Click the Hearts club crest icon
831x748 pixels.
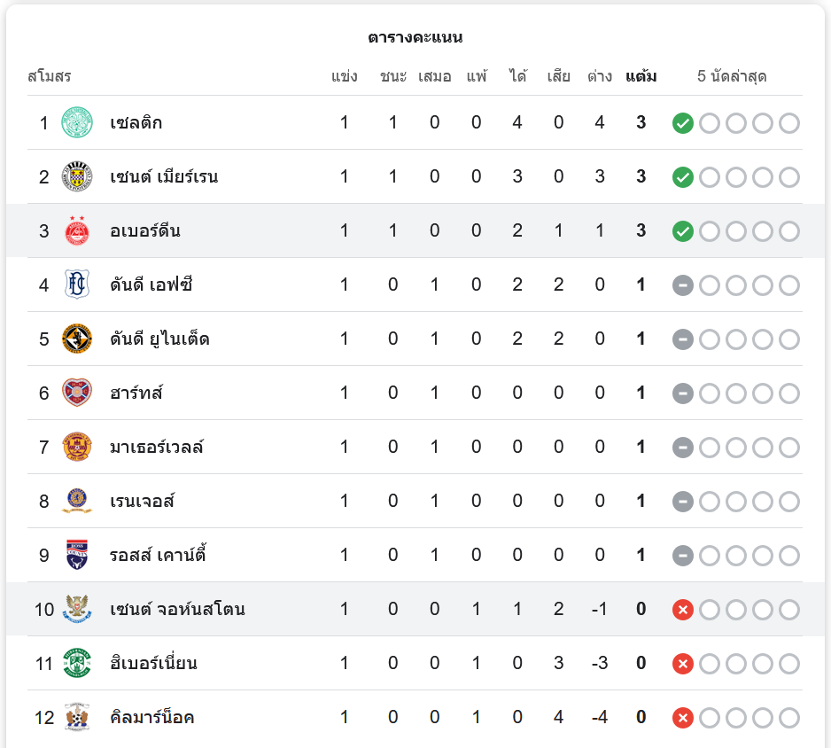[x=77, y=393]
